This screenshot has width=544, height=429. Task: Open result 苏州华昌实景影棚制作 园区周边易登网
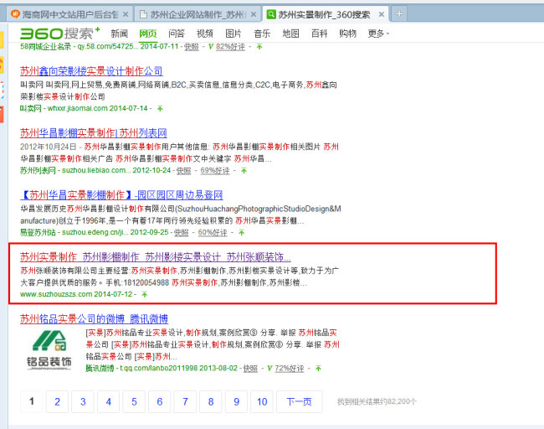121,195
